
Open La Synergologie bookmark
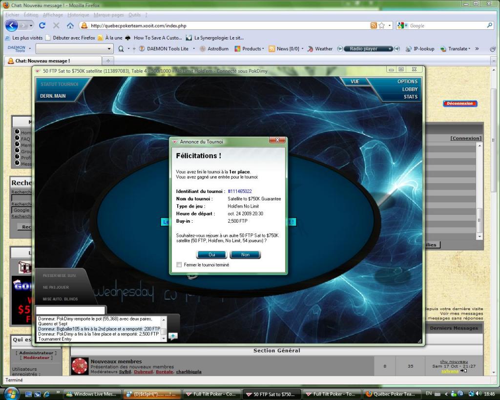point(215,38)
